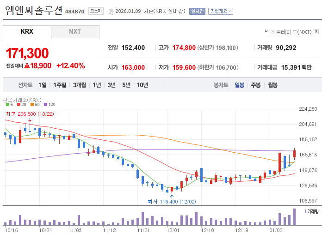The height and width of the screenshot is (233, 322).
Task: Click the red 20-day moving average swatch
Action: tap(19, 105)
